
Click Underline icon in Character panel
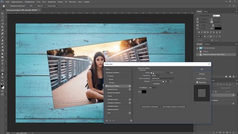tap(217, 32)
